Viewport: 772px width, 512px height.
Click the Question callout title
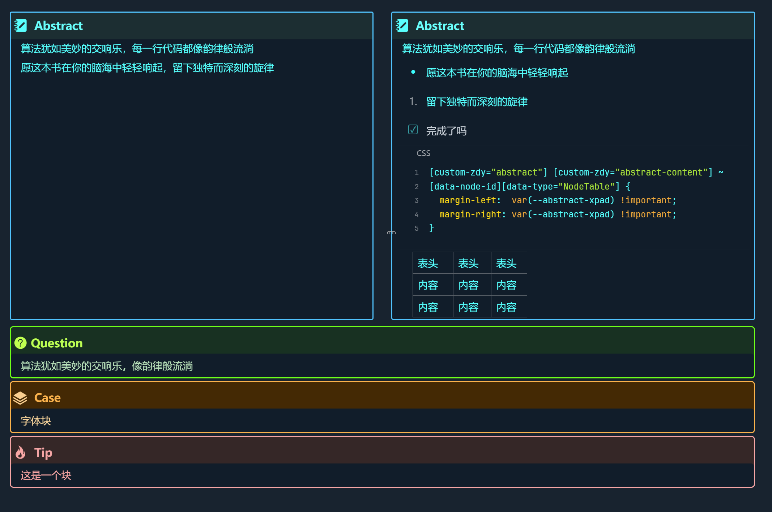tap(57, 343)
